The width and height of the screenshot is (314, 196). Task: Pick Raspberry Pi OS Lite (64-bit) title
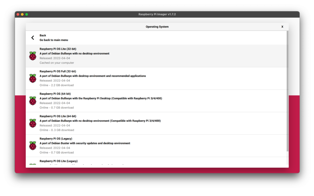tap(58, 116)
